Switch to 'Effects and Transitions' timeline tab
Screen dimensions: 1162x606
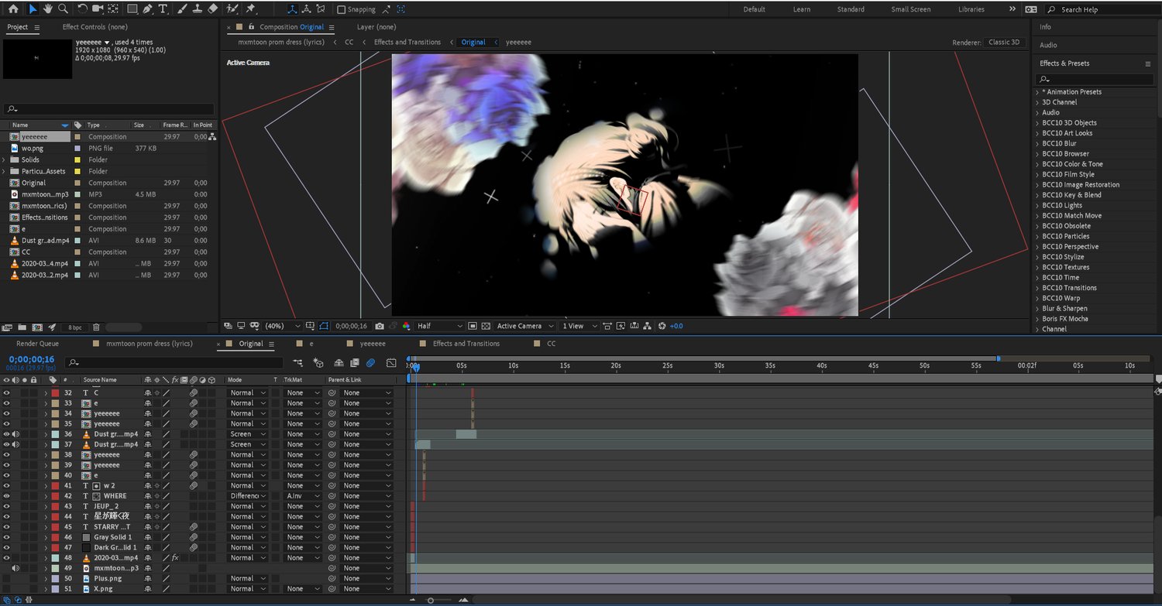(x=466, y=344)
